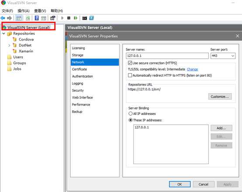242x192 pixels.
Task: Click the Repositories folder icon
Action: (10, 34)
